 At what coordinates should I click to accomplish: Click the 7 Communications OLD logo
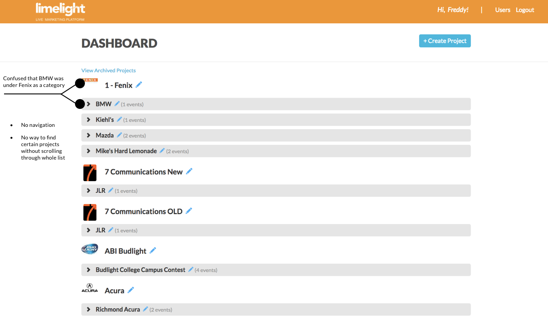point(90,212)
